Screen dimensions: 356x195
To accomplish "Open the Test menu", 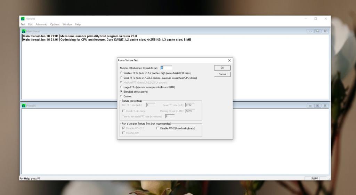I will point(23,24).
